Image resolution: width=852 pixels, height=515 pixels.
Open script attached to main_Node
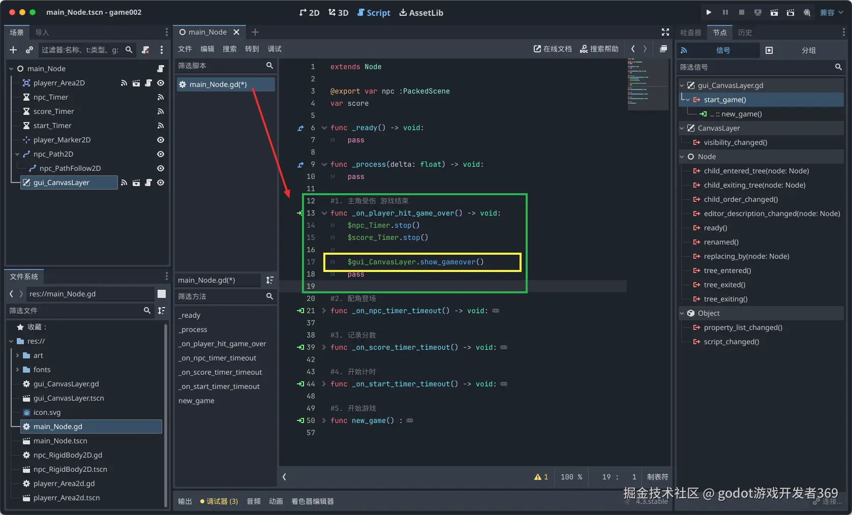tap(161, 69)
